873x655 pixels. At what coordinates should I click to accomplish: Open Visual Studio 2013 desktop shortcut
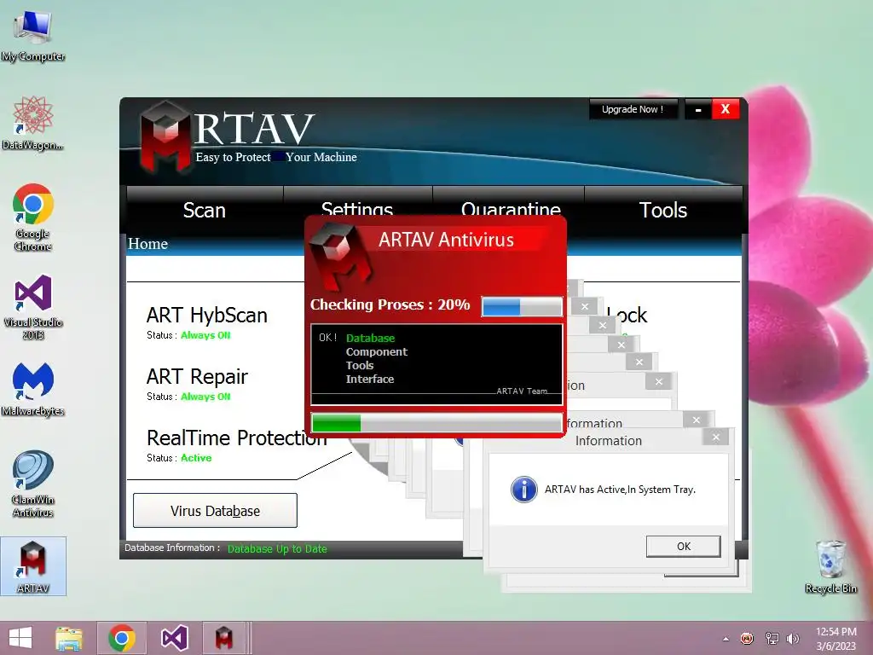[x=33, y=307]
